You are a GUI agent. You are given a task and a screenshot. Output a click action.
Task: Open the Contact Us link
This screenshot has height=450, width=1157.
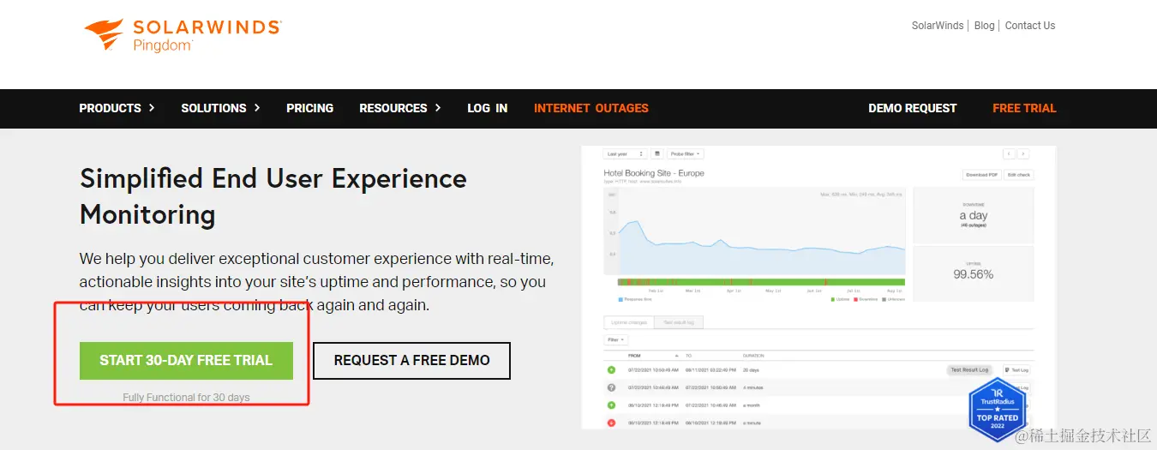point(1030,26)
